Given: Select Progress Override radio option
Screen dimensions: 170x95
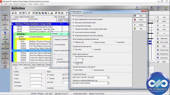Looking at the screenshot, I should (92, 42).
